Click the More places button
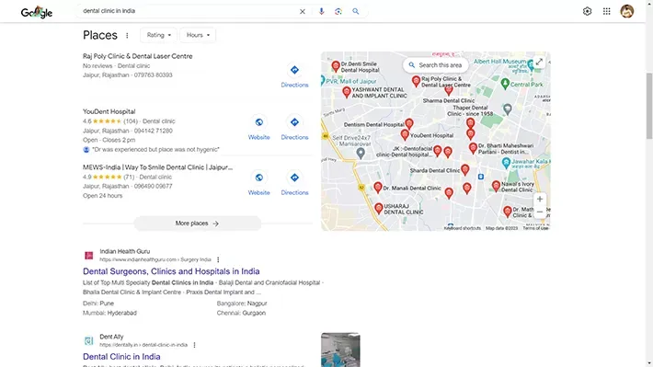 [198, 224]
